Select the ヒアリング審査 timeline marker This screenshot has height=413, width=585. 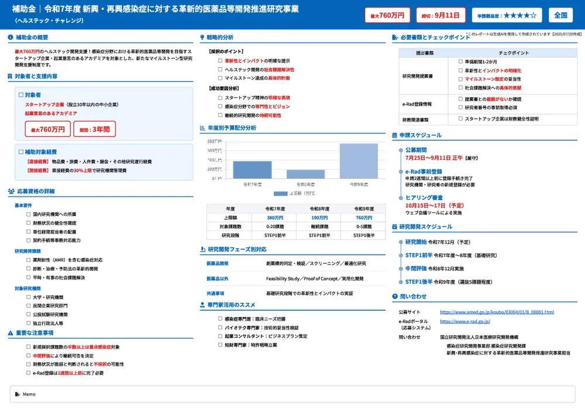click(x=401, y=198)
